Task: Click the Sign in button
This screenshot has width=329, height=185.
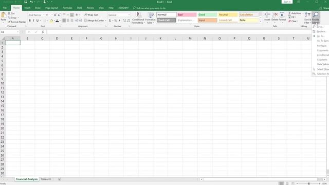Action: click(x=287, y=2)
